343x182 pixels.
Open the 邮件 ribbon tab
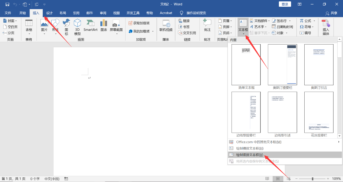coord(90,13)
